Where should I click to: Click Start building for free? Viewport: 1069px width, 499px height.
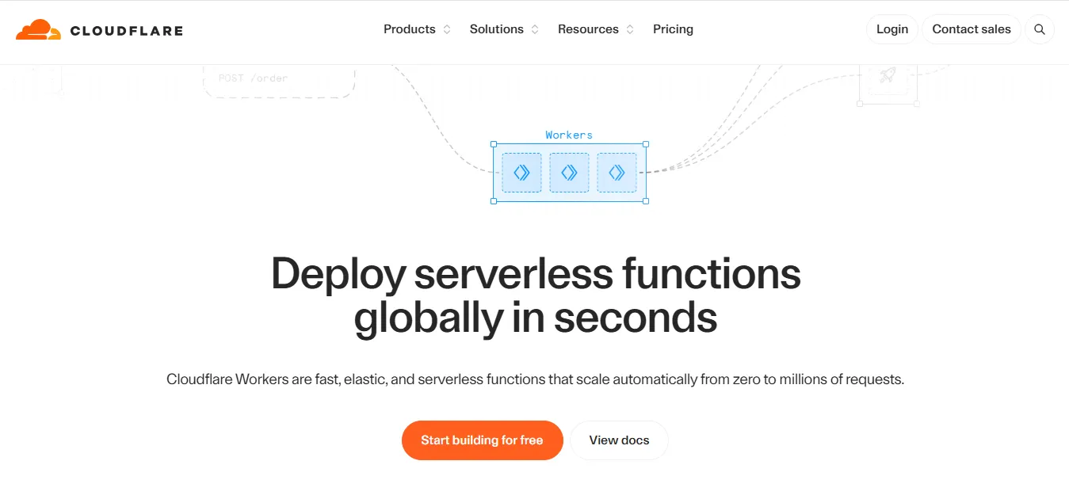click(482, 440)
